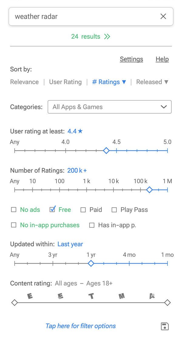Viewport: 182px width, 350px height.
Task: Uncheck the Free filter
Action: pos(52,210)
